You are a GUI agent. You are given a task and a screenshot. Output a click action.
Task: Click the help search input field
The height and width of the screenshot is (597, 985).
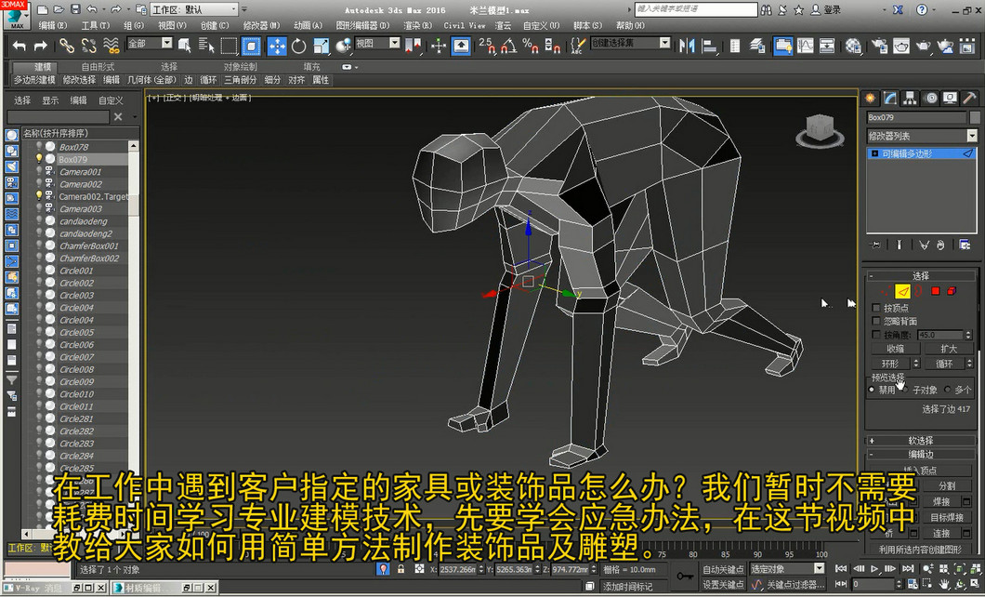click(695, 9)
